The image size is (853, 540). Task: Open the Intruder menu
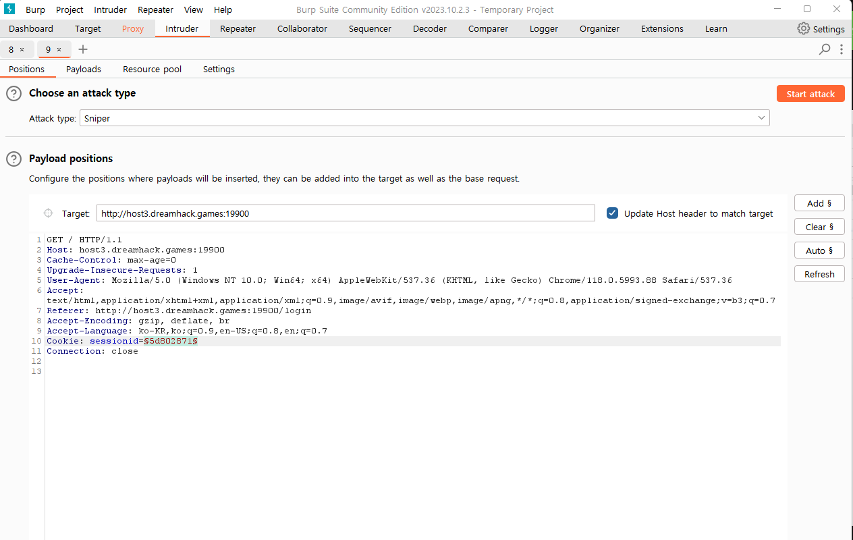(111, 9)
